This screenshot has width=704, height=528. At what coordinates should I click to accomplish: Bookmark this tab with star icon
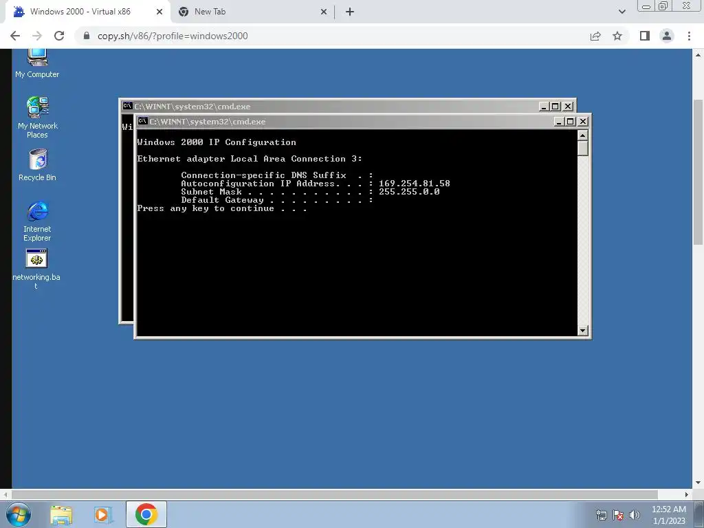[x=617, y=36]
